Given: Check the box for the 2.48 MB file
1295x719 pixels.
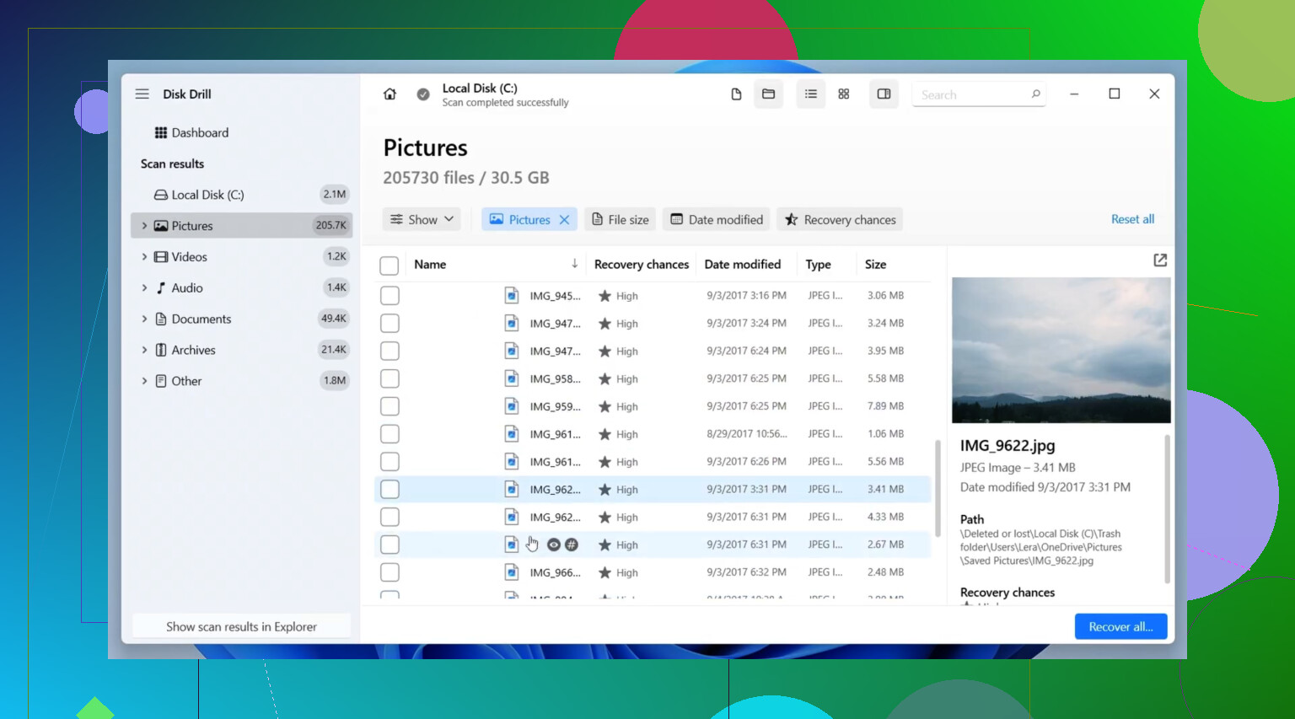Looking at the screenshot, I should click(390, 572).
